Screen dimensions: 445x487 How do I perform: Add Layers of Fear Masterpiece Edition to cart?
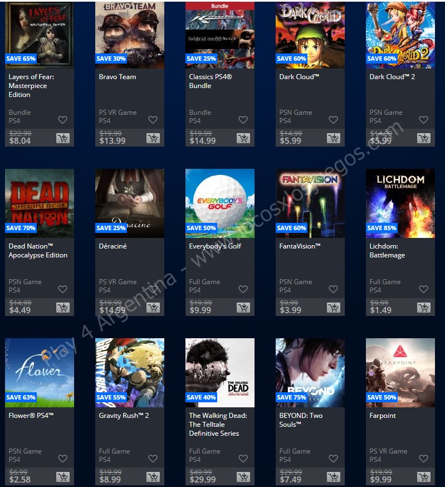pyautogui.click(x=63, y=138)
